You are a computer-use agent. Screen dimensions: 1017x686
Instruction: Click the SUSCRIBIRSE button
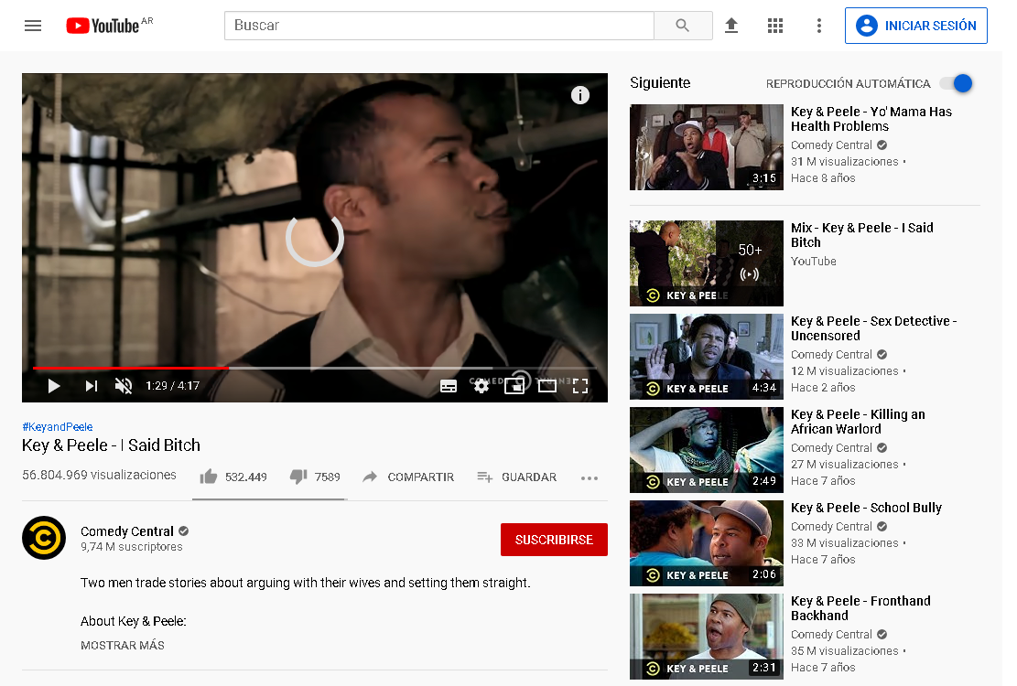click(553, 540)
